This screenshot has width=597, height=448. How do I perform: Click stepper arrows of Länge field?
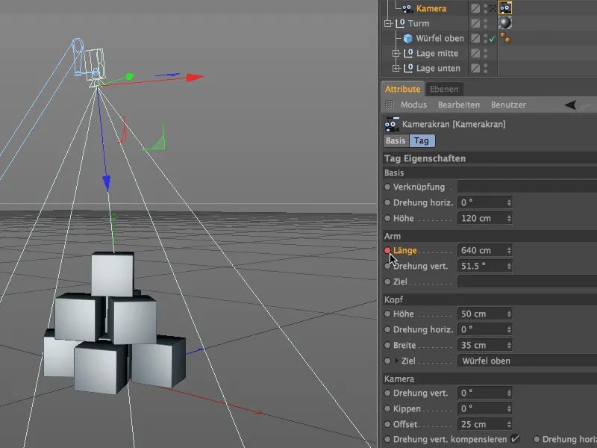click(509, 250)
